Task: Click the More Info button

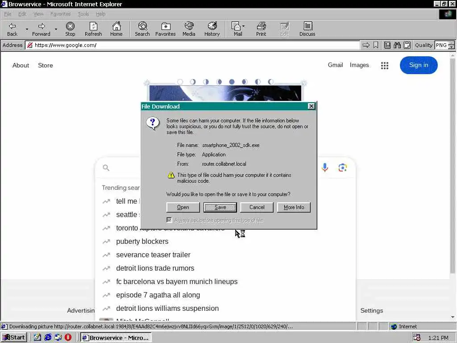Action: (x=294, y=207)
